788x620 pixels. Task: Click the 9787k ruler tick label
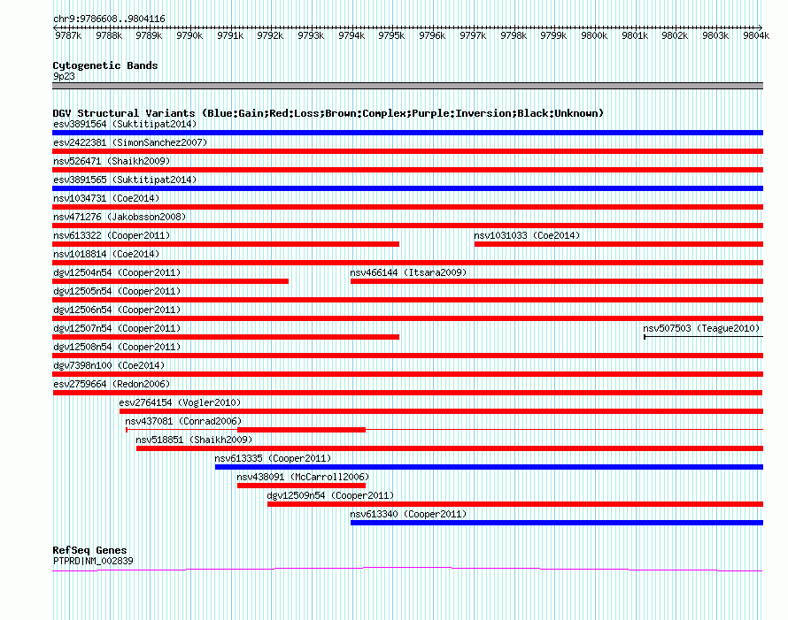click(68, 35)
